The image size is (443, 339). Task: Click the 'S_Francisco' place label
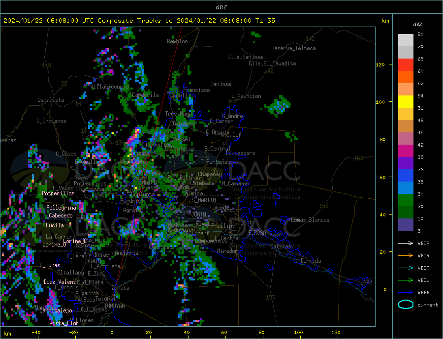point(193,90)
